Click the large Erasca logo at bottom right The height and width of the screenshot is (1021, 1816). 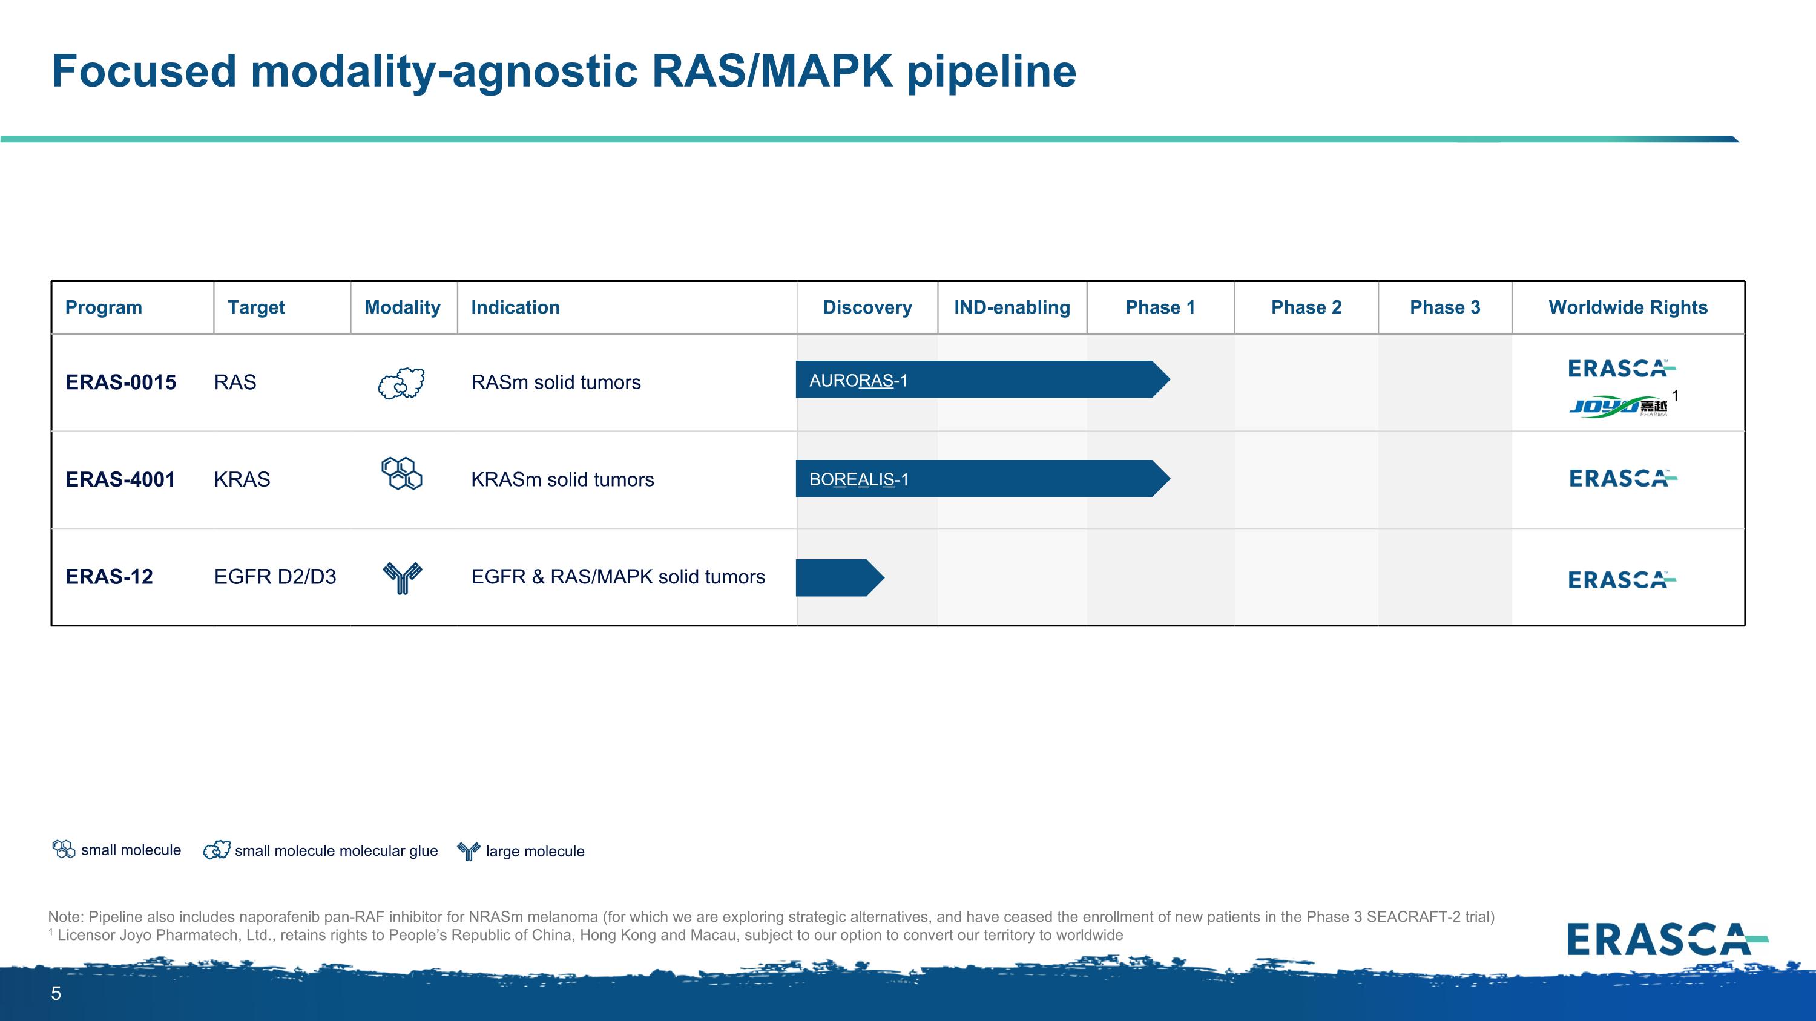(x=1666, y=939)
